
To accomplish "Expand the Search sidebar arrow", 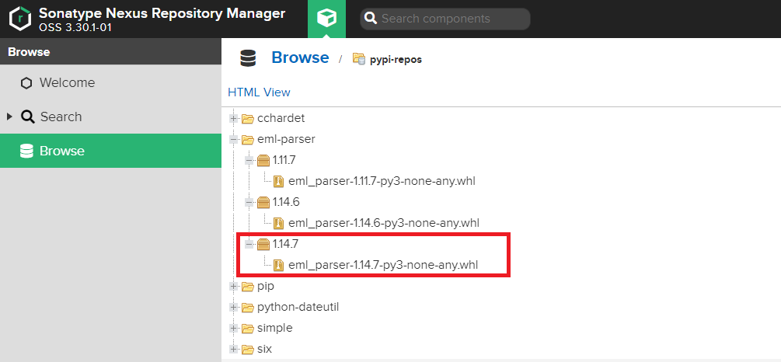I will [9, 117].
